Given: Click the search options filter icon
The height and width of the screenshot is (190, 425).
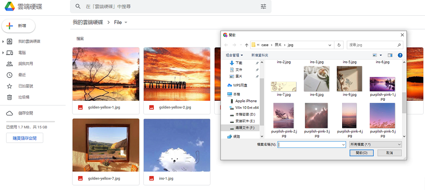Looking at the screenshot, I should pos(263,7).
